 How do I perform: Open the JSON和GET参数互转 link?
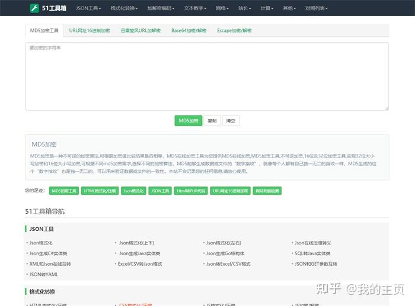coord(316,264)
